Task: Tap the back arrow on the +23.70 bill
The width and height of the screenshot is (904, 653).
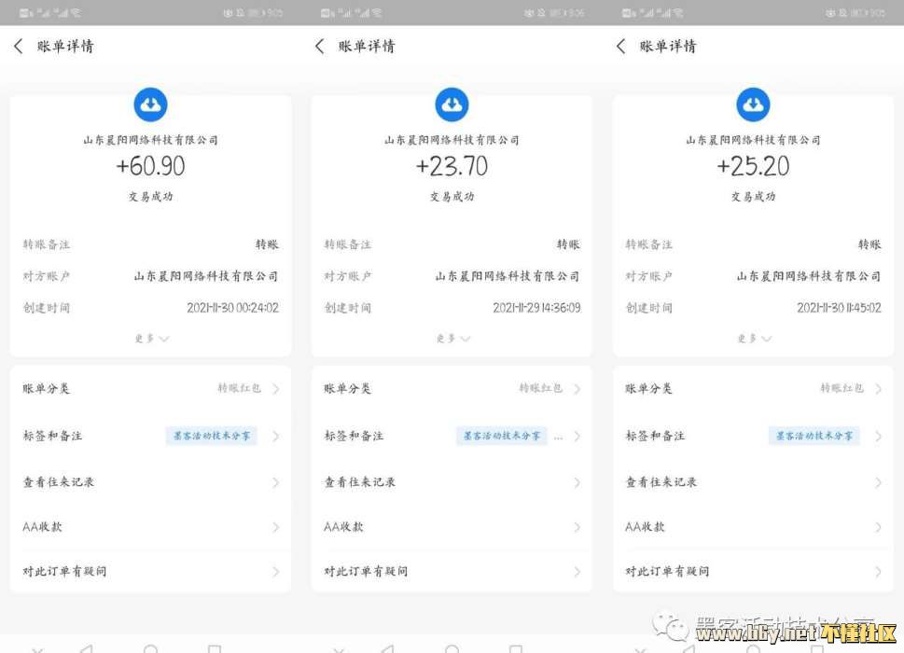Action: [x=320, y=46]
